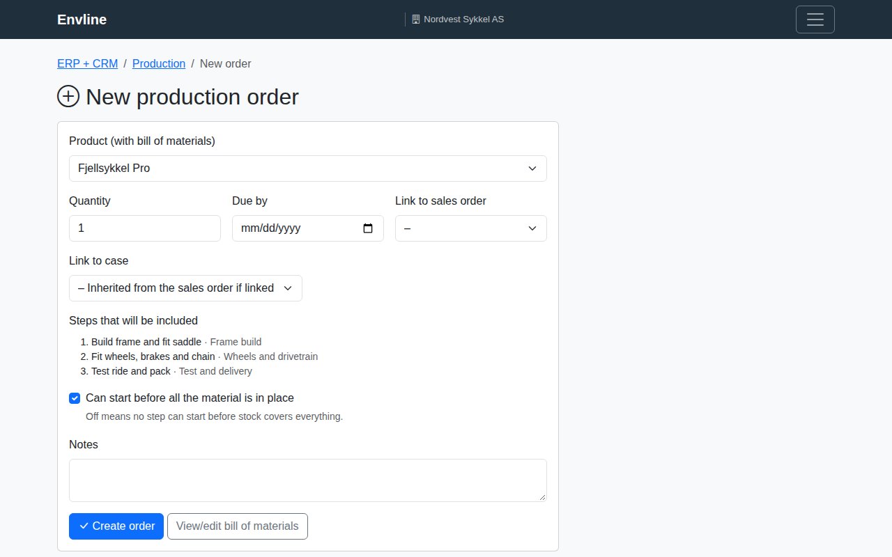Navigate to the Production breadcrumb

pyautogui.click(x=159, y=63)
